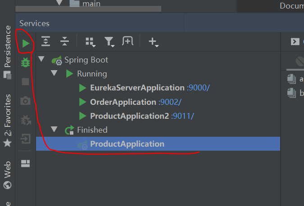
Task: Click the layout icon below the sidebar separator
Action: [x=25, y=163]
